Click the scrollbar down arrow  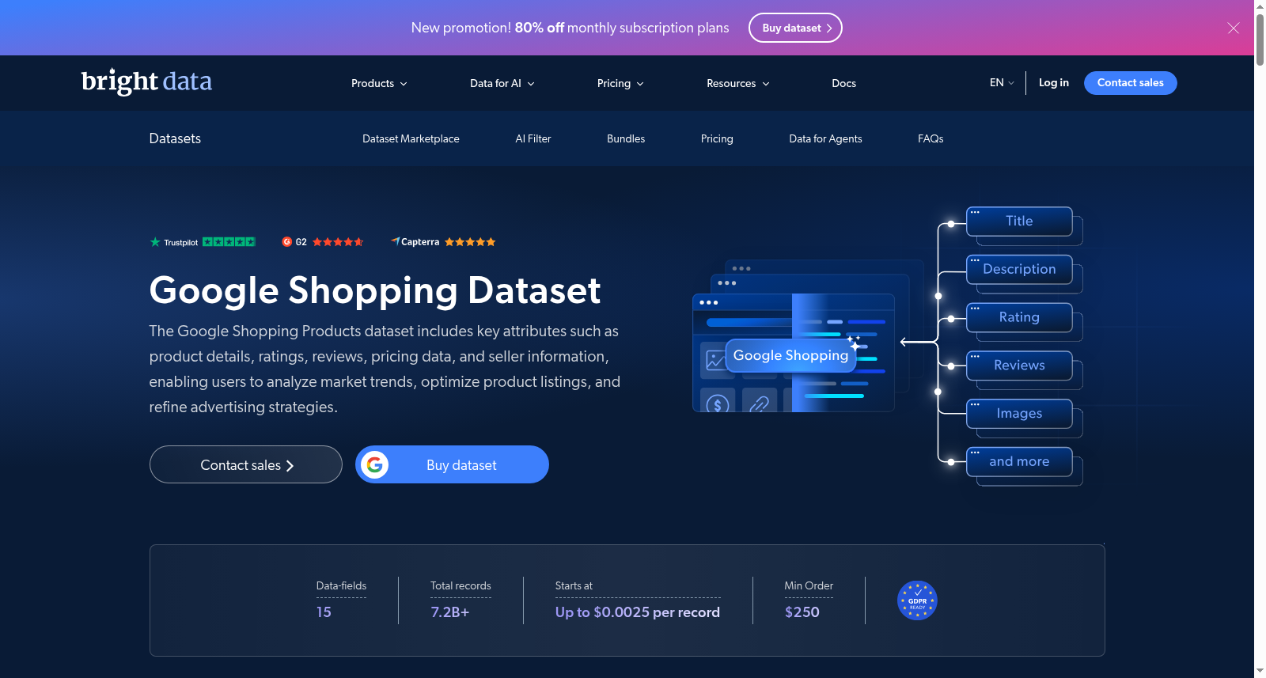(1260, 672)
